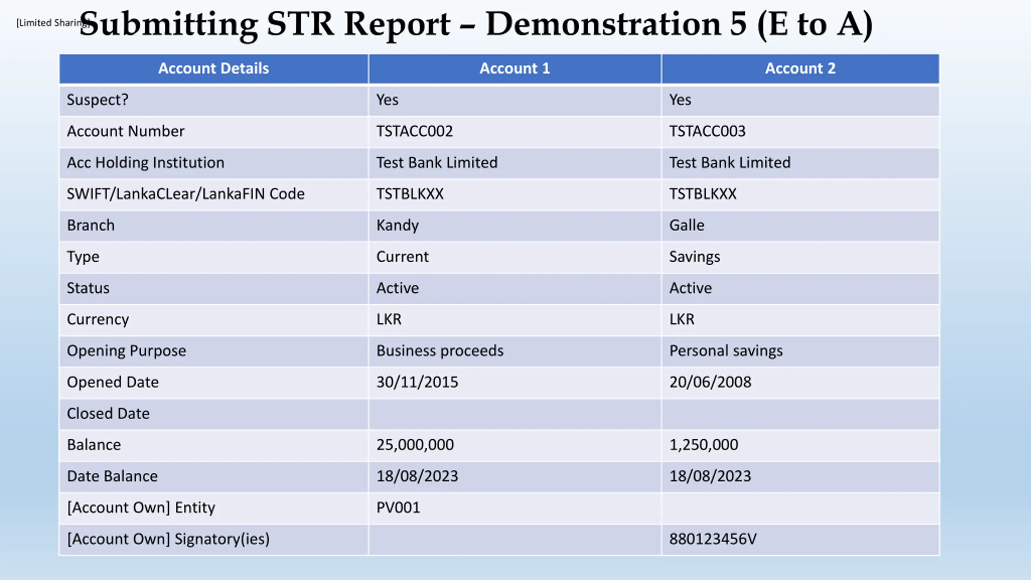Click the 'Currency' row label
The width and height of the screenshot is (1031, 580).
[x=98, y=320]
